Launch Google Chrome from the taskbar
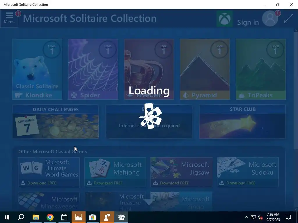 click(50, 217)
